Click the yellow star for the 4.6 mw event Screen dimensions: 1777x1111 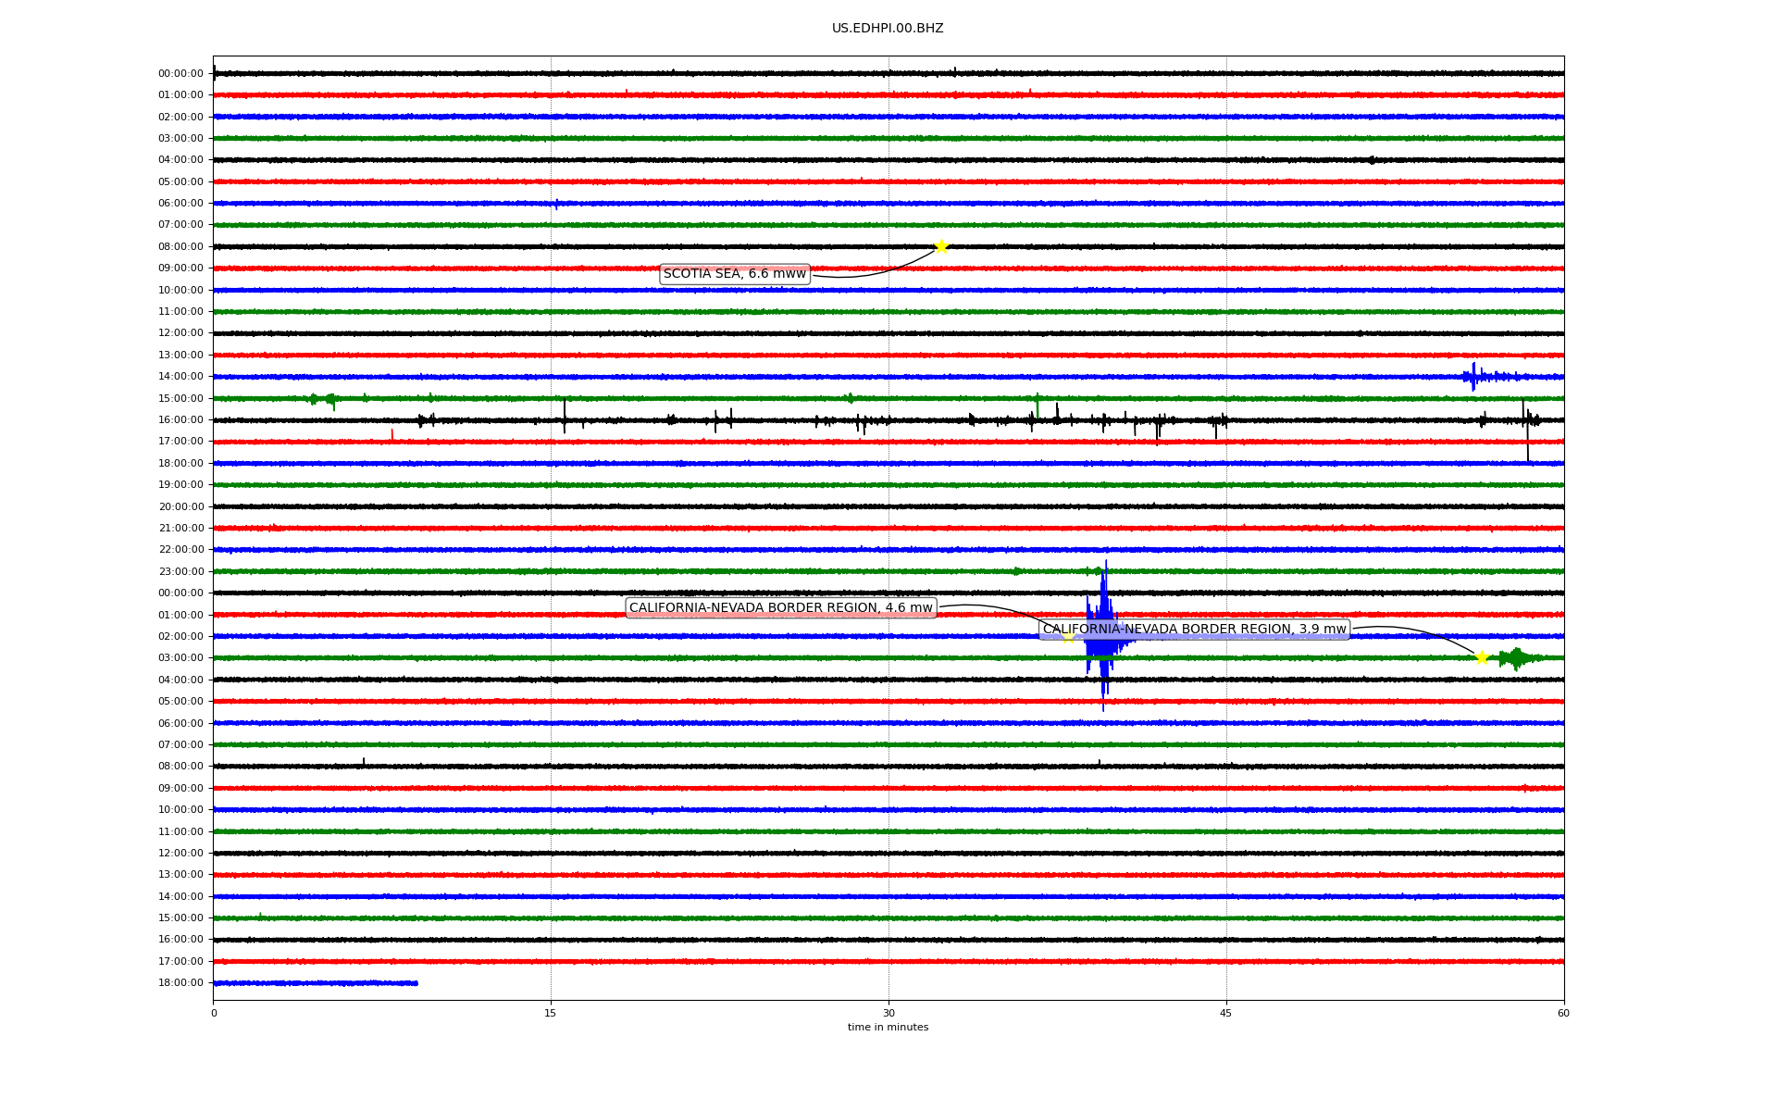click(x=1068, y=637)
